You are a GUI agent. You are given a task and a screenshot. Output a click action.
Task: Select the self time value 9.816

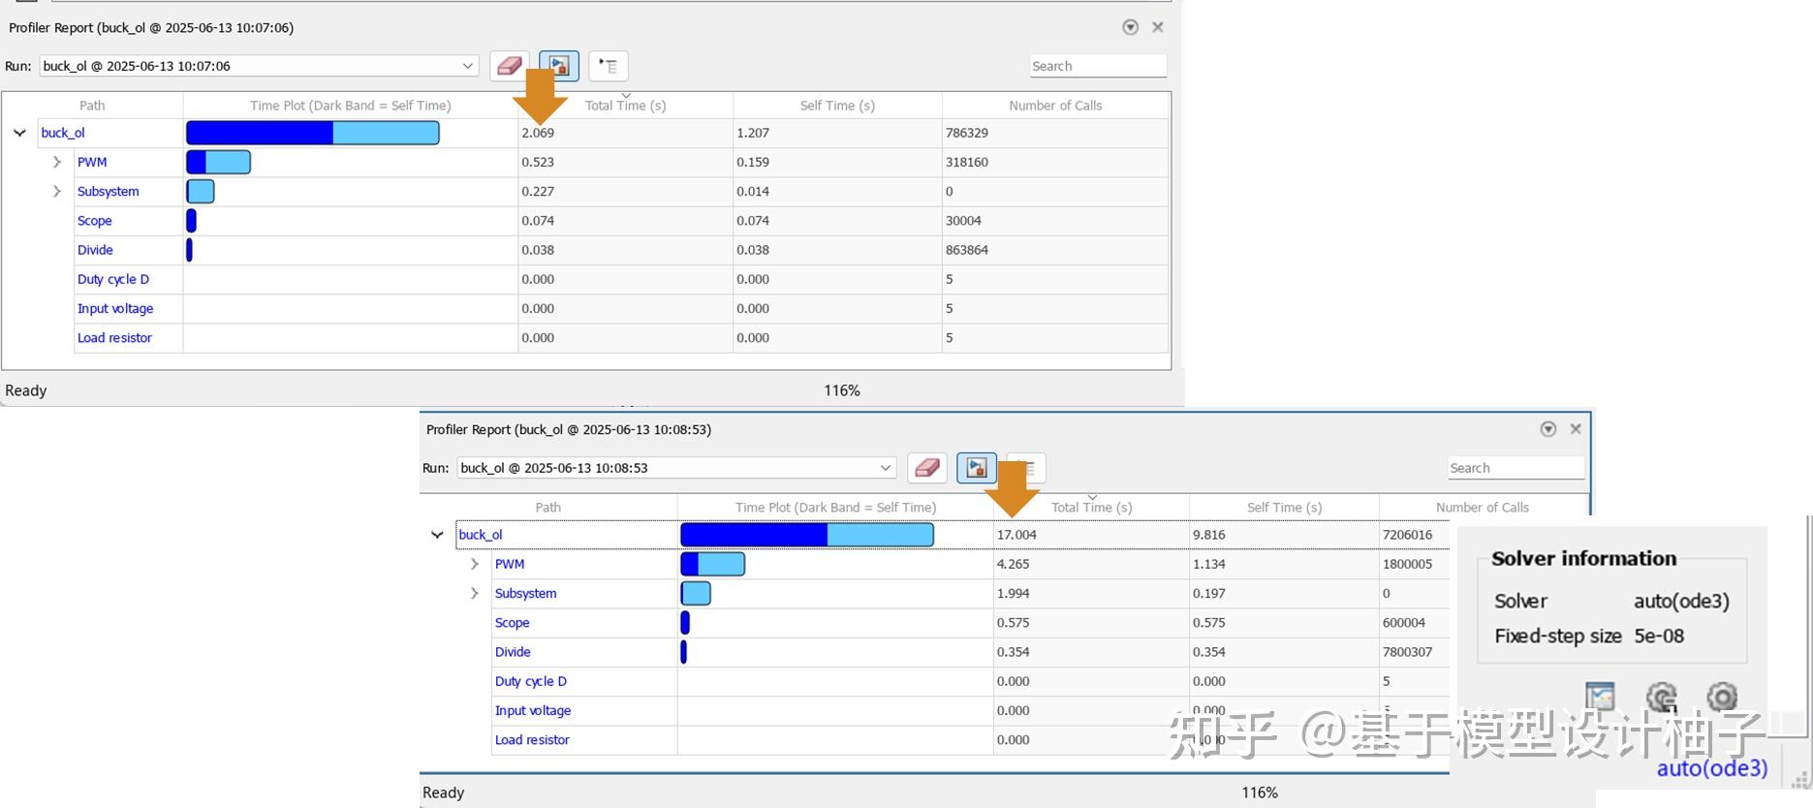click(x=1209, y=535)
